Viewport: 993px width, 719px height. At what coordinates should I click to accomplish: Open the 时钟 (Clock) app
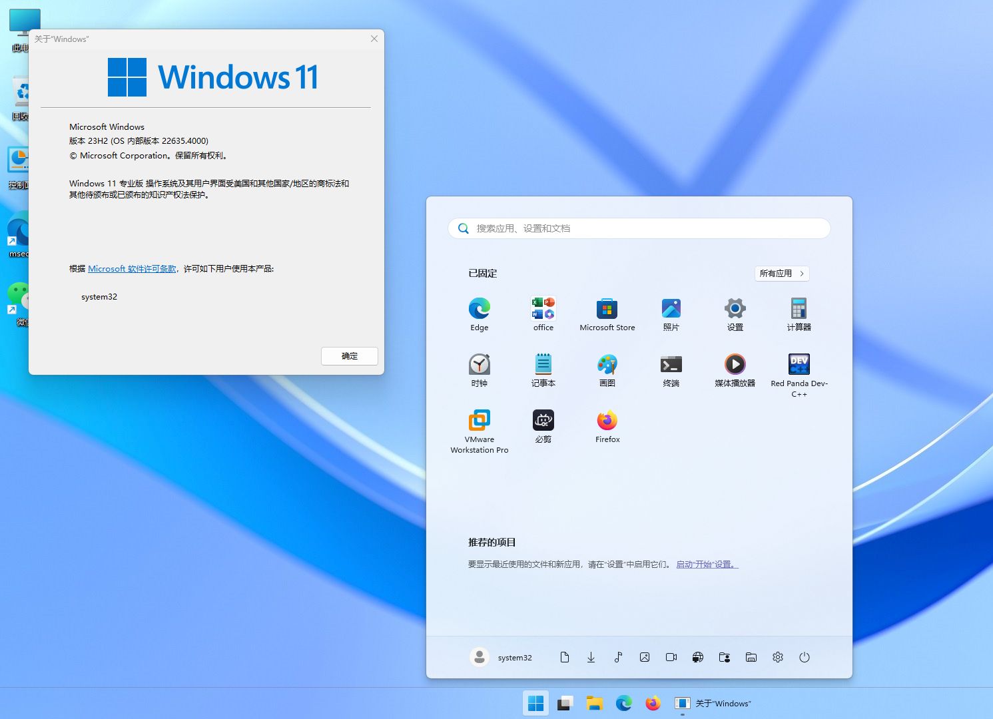[x=479, y=365]
